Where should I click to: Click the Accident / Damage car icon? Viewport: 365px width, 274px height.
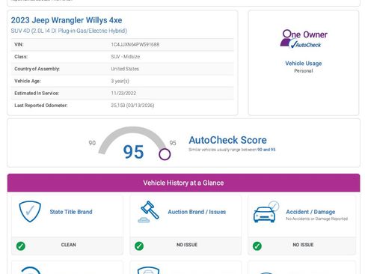[x=266, y=212]
